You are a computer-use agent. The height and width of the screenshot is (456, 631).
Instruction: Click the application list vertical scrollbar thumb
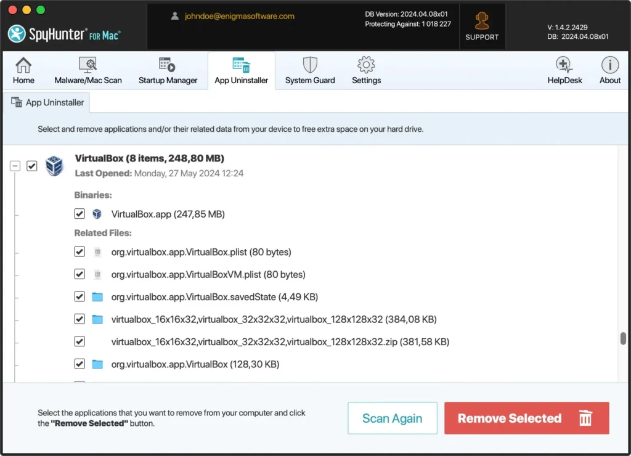click(x=623, y=338)
